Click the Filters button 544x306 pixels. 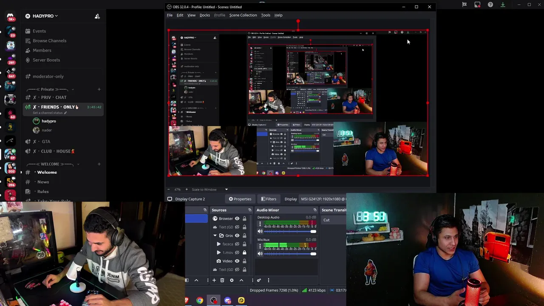point(269,199)
